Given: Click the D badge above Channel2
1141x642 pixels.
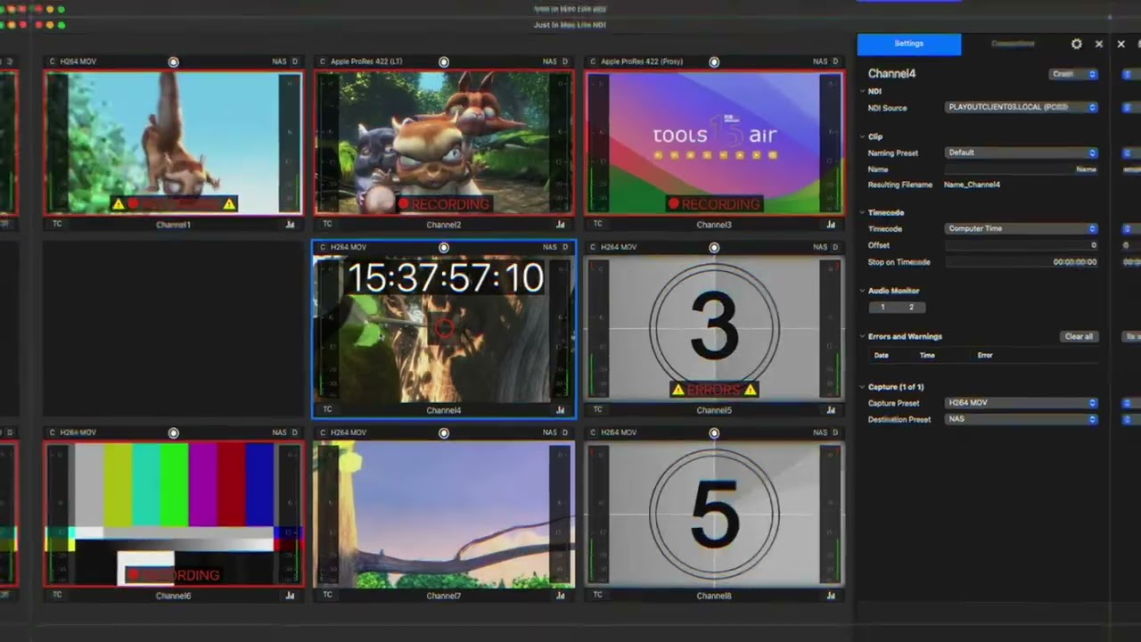Looking at the screenshot, I should coord(565,62).
